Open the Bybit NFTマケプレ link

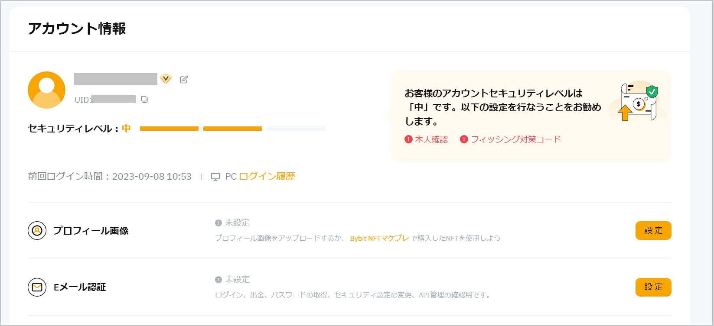(x=379, y=238)
